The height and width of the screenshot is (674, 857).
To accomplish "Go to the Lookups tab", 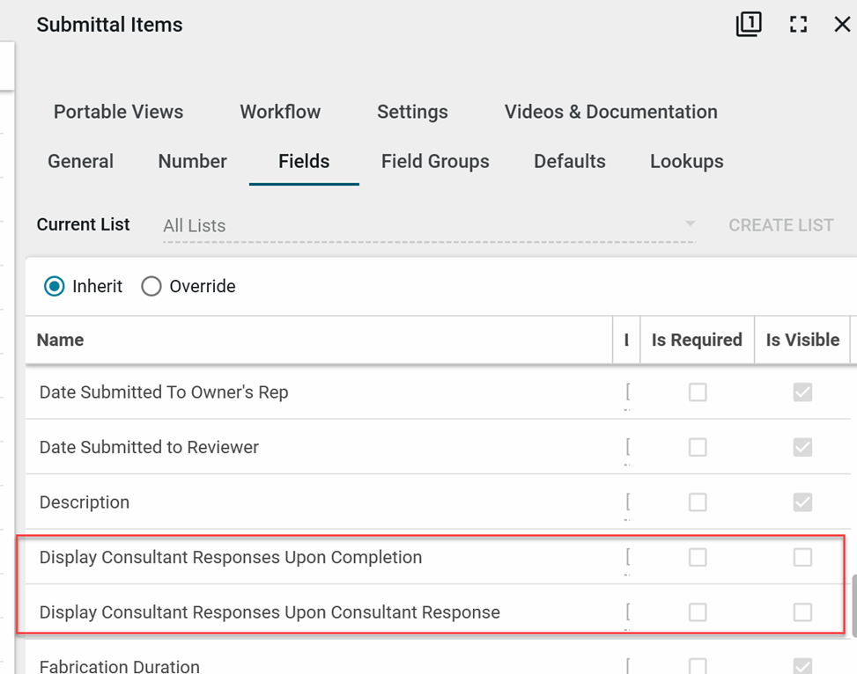I will click(686, 161).
